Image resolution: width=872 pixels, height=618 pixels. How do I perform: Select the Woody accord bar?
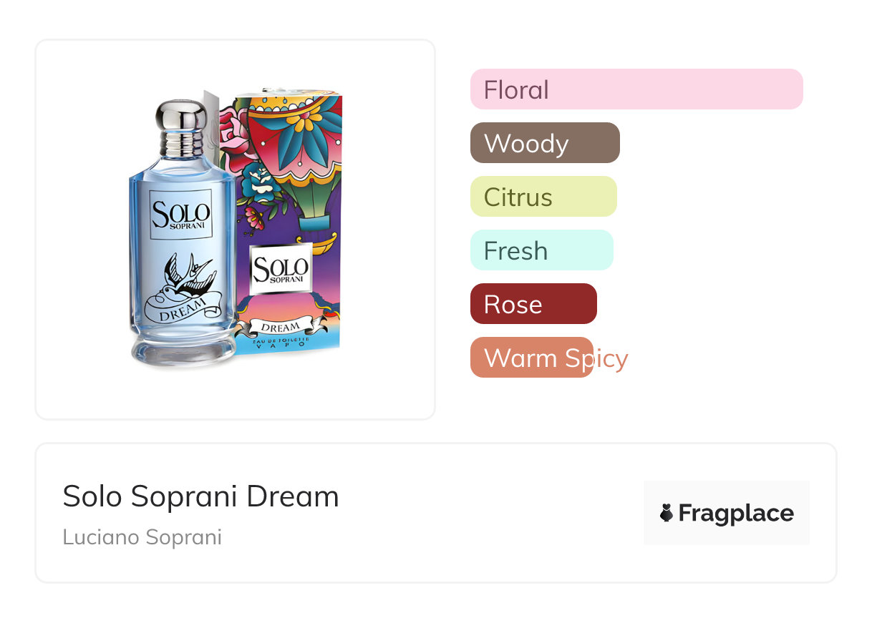point(544,143)
